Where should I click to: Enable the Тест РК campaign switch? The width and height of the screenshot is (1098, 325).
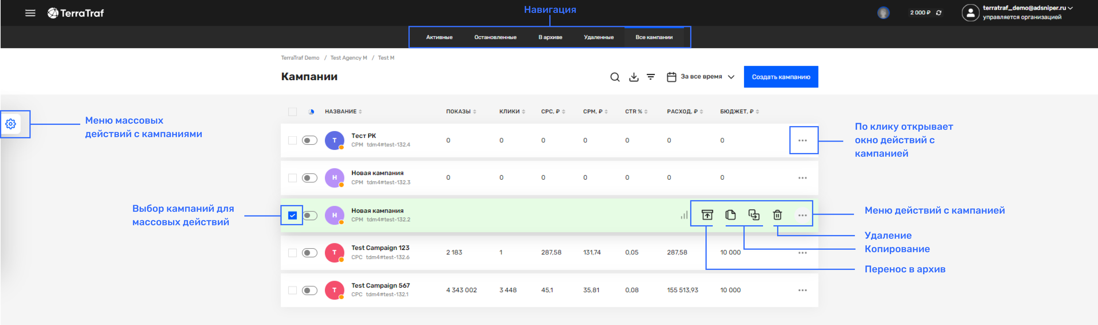(310, 140)
